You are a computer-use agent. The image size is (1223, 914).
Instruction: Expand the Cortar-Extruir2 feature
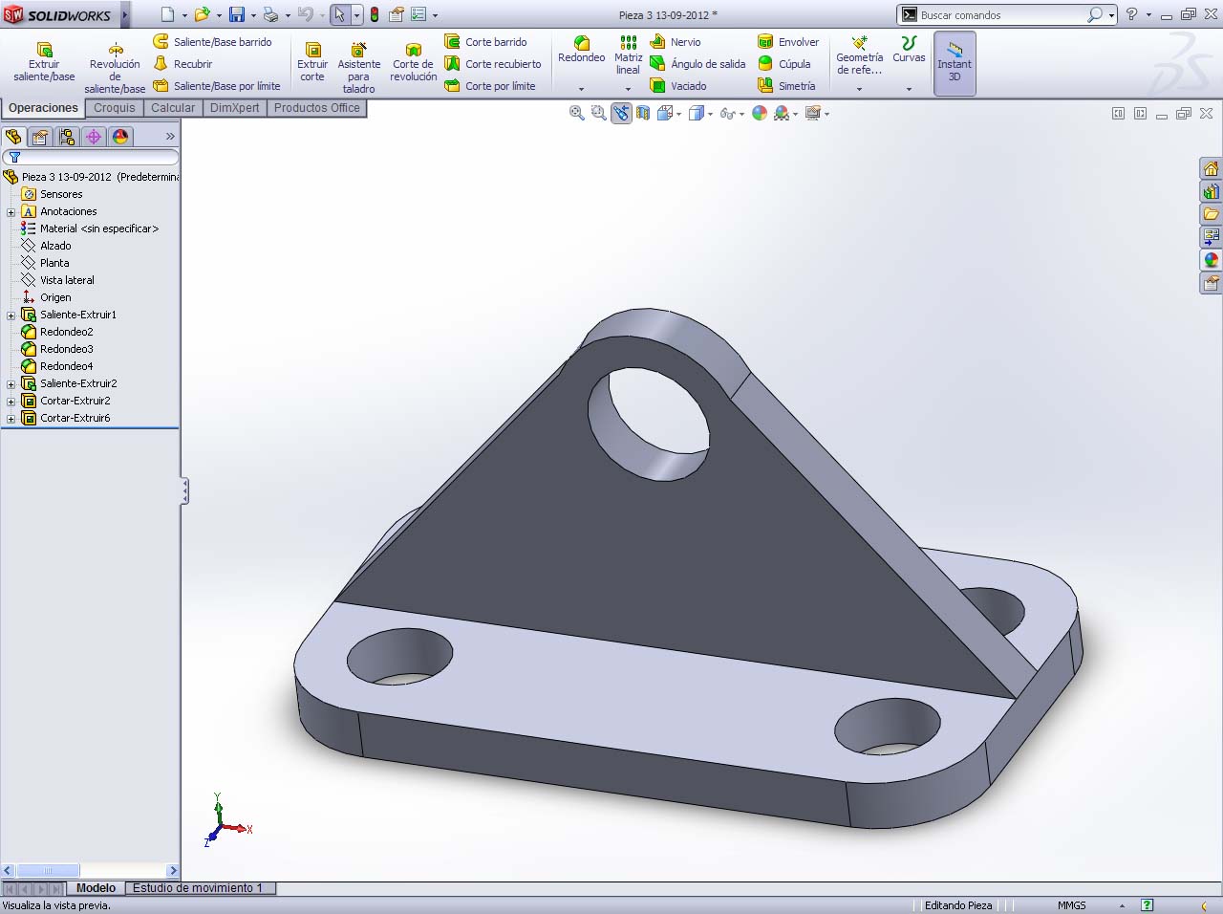(x=11, y=402)
